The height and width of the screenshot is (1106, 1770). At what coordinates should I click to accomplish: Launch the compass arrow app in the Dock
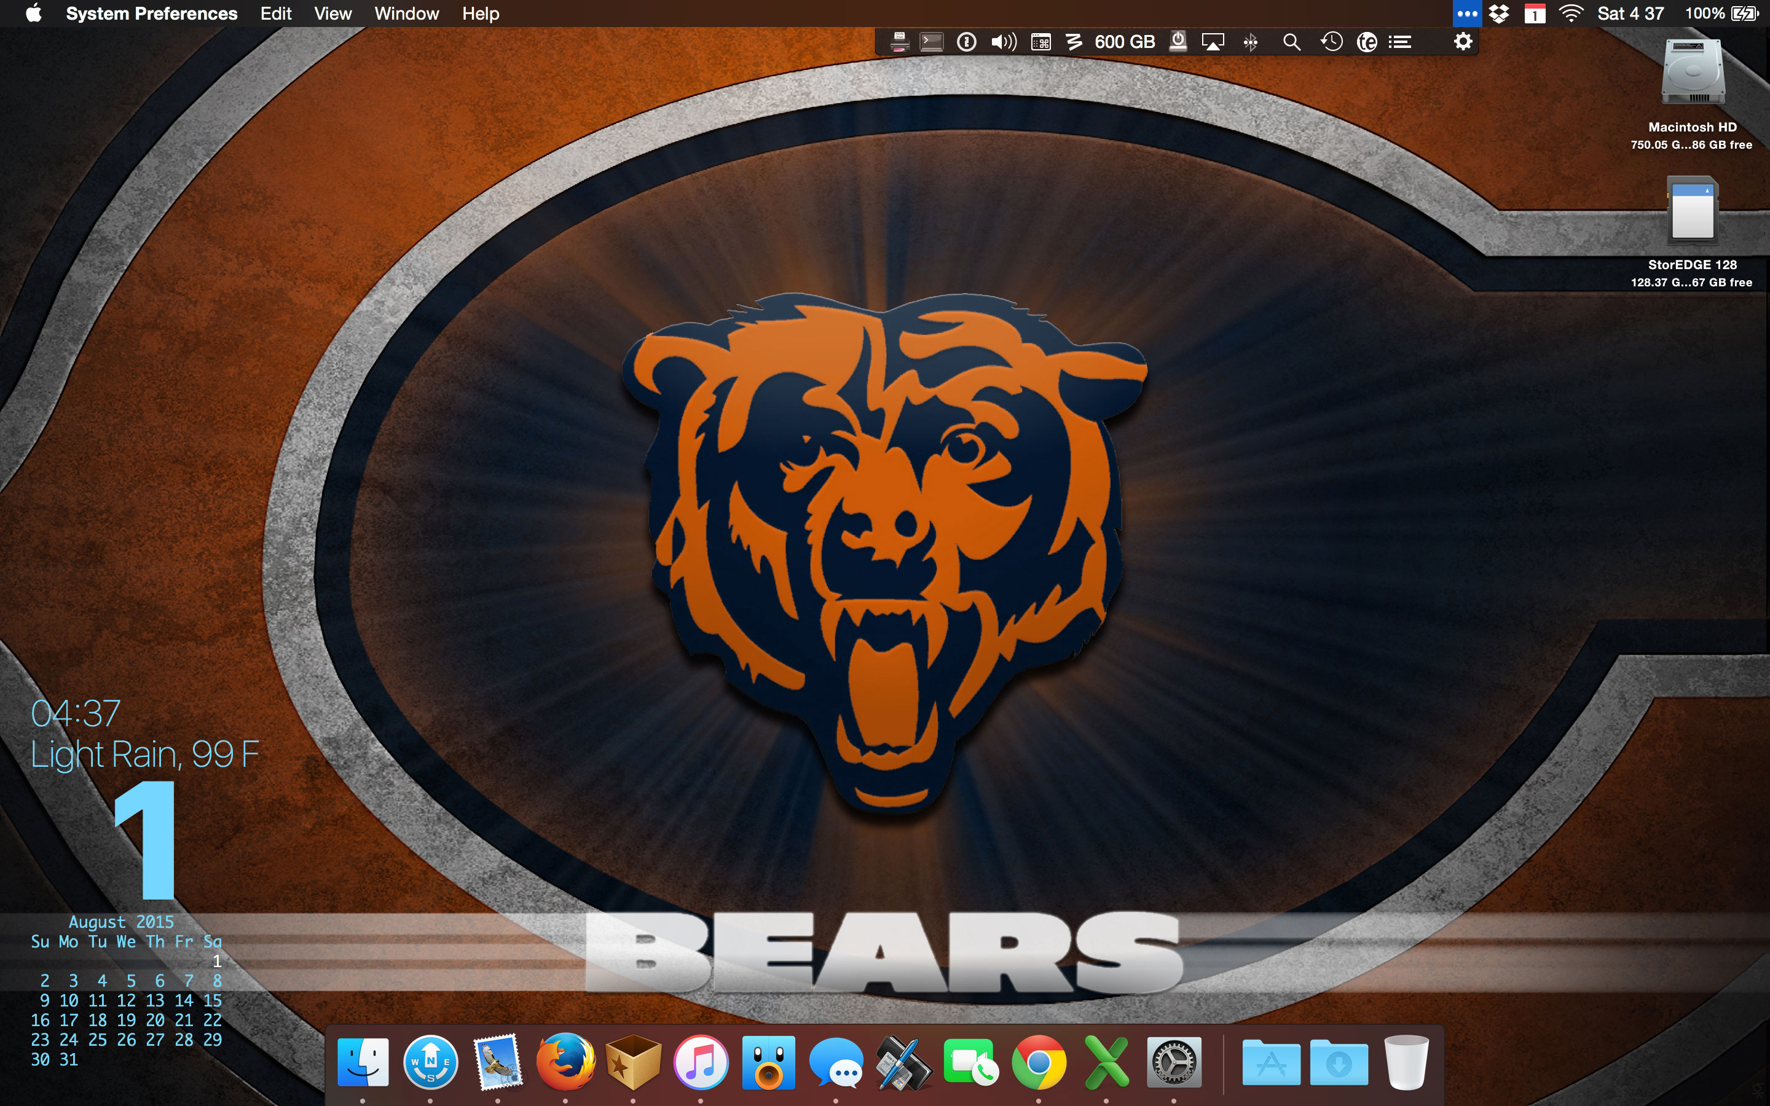click(430, 1061)
